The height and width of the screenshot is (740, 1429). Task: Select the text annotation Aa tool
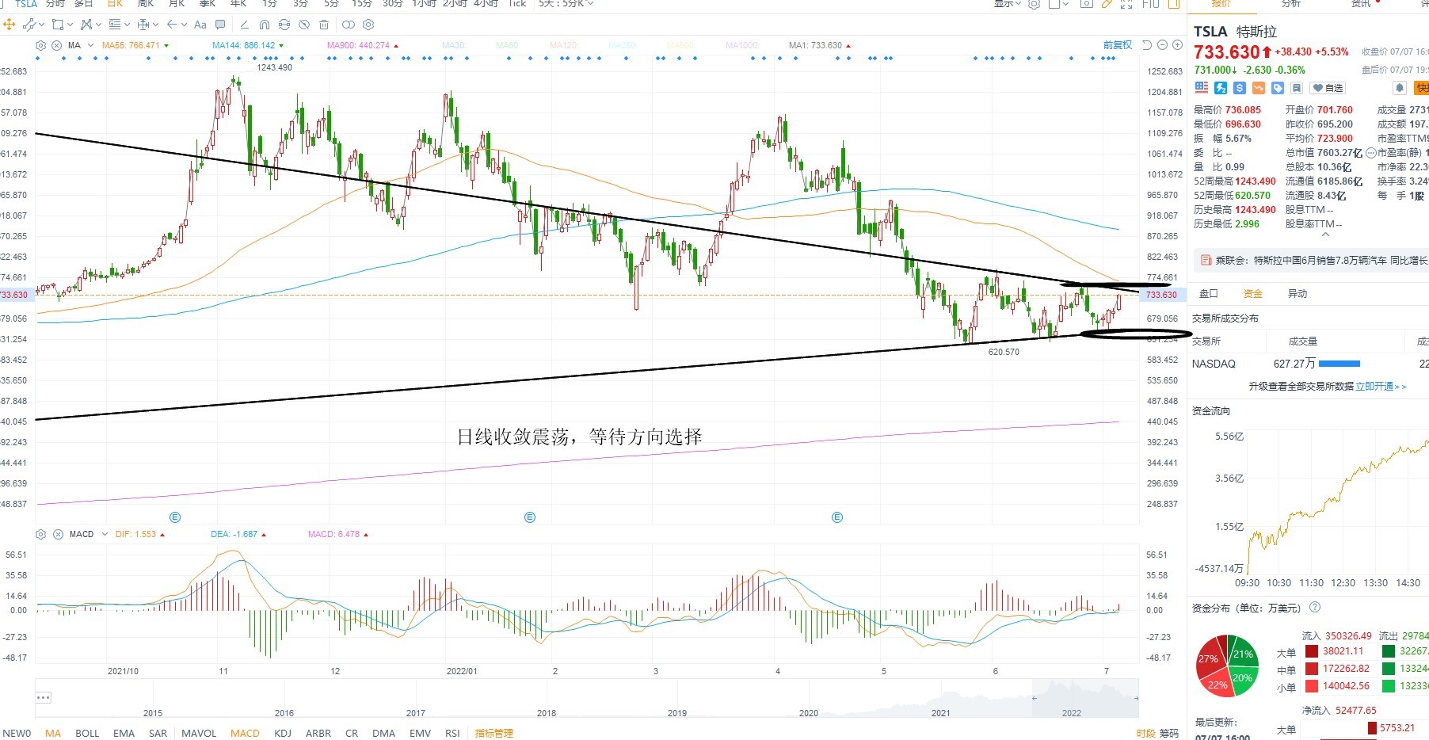click(x=200, y=25)
